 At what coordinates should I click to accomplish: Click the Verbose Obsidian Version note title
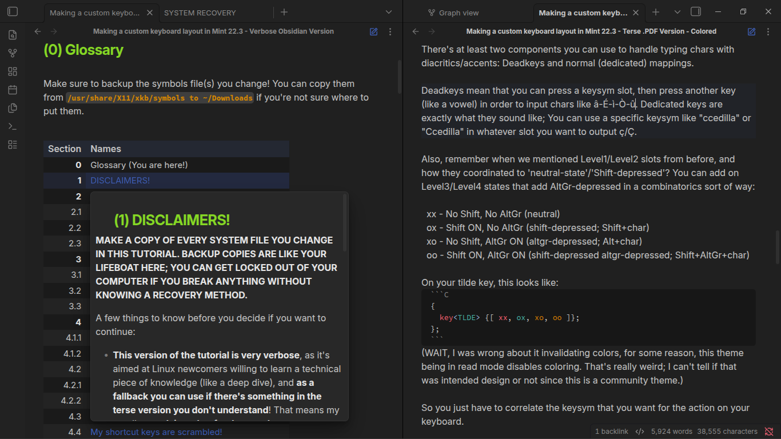tap(213, 31)
